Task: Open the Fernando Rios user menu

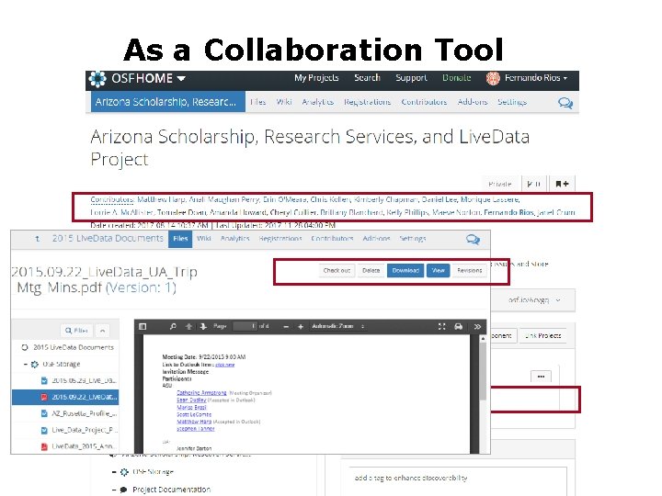Action: point(535,78)
